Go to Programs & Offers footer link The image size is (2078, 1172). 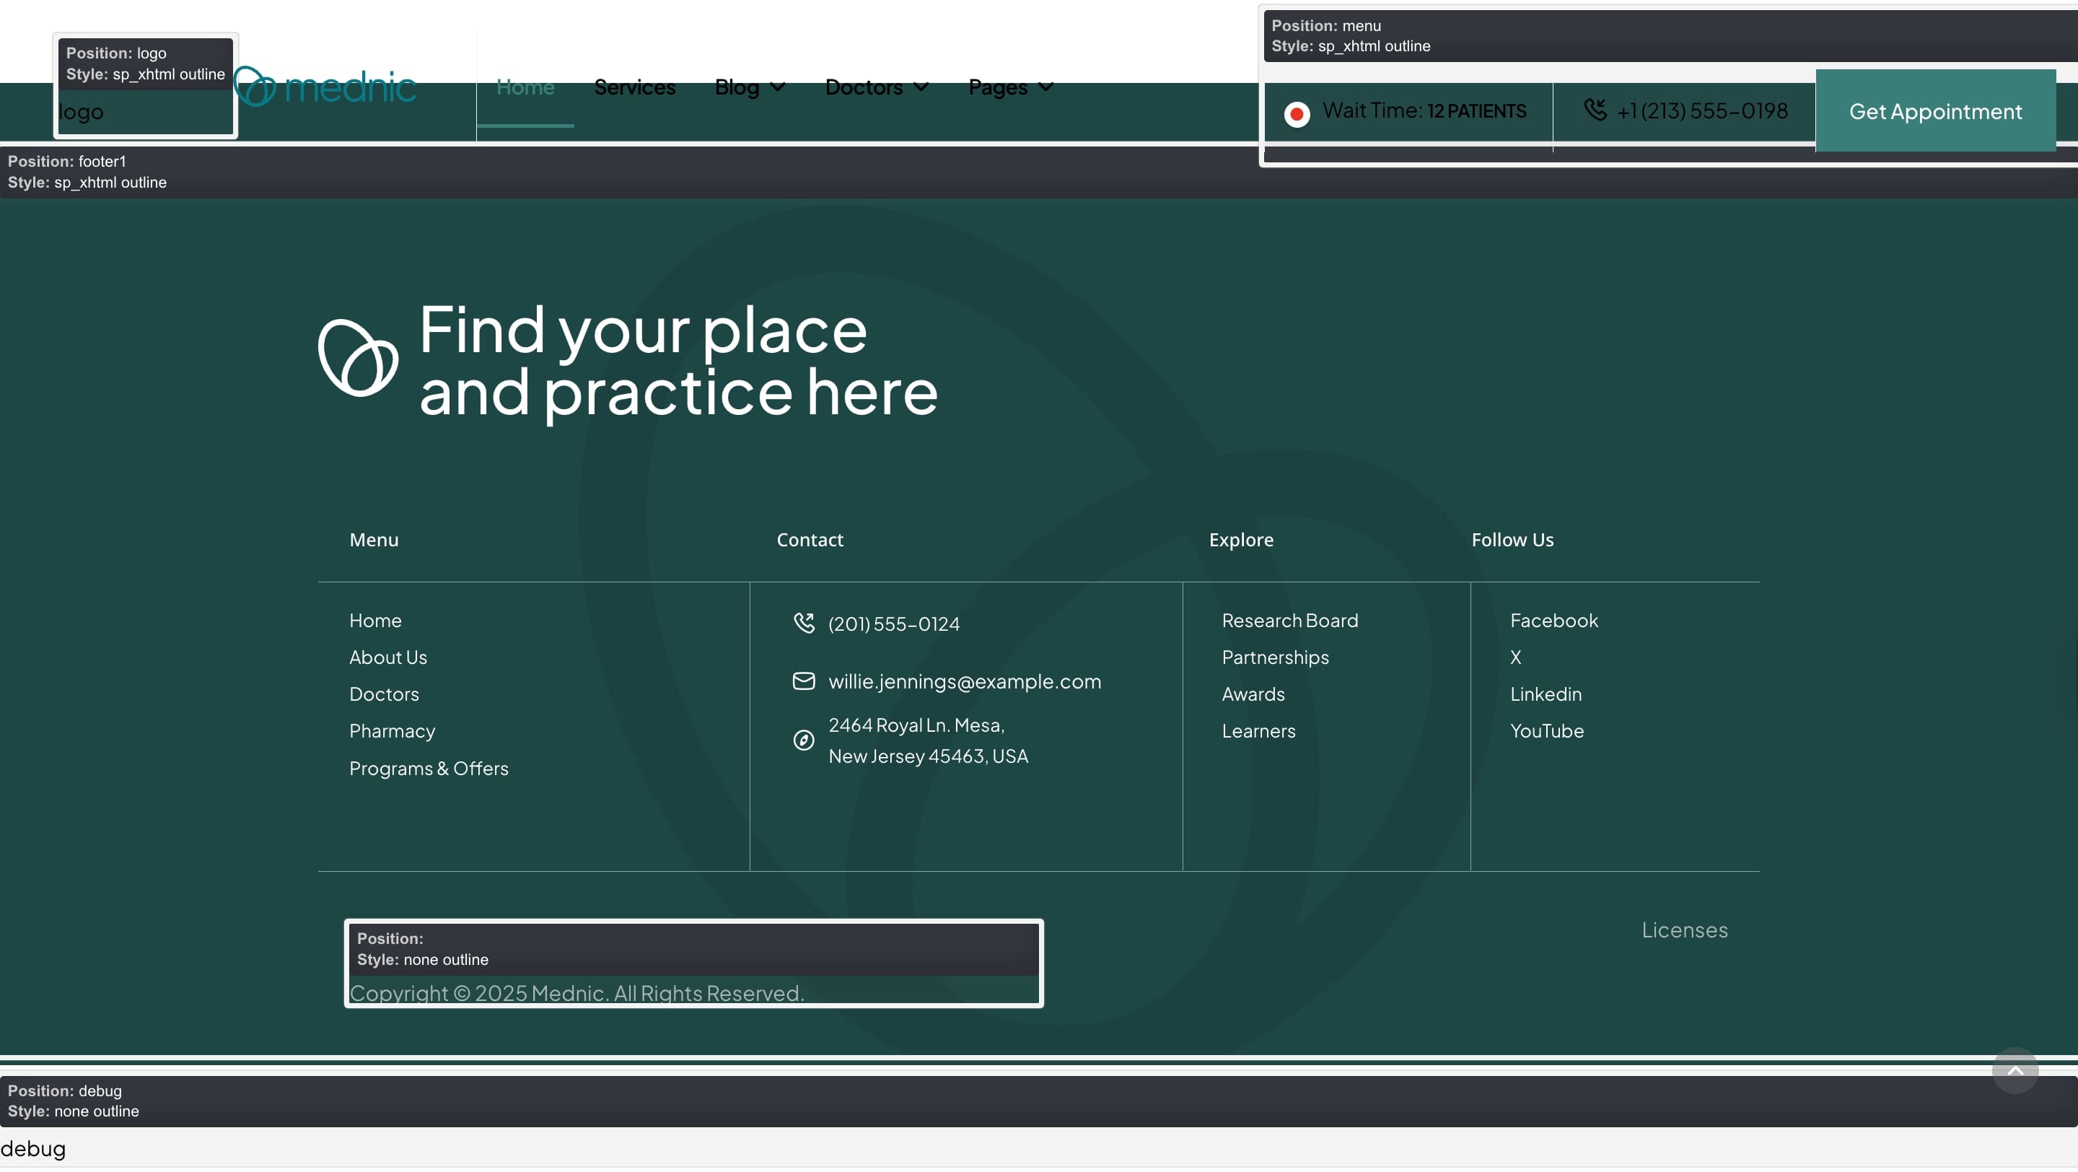(429, 768)
